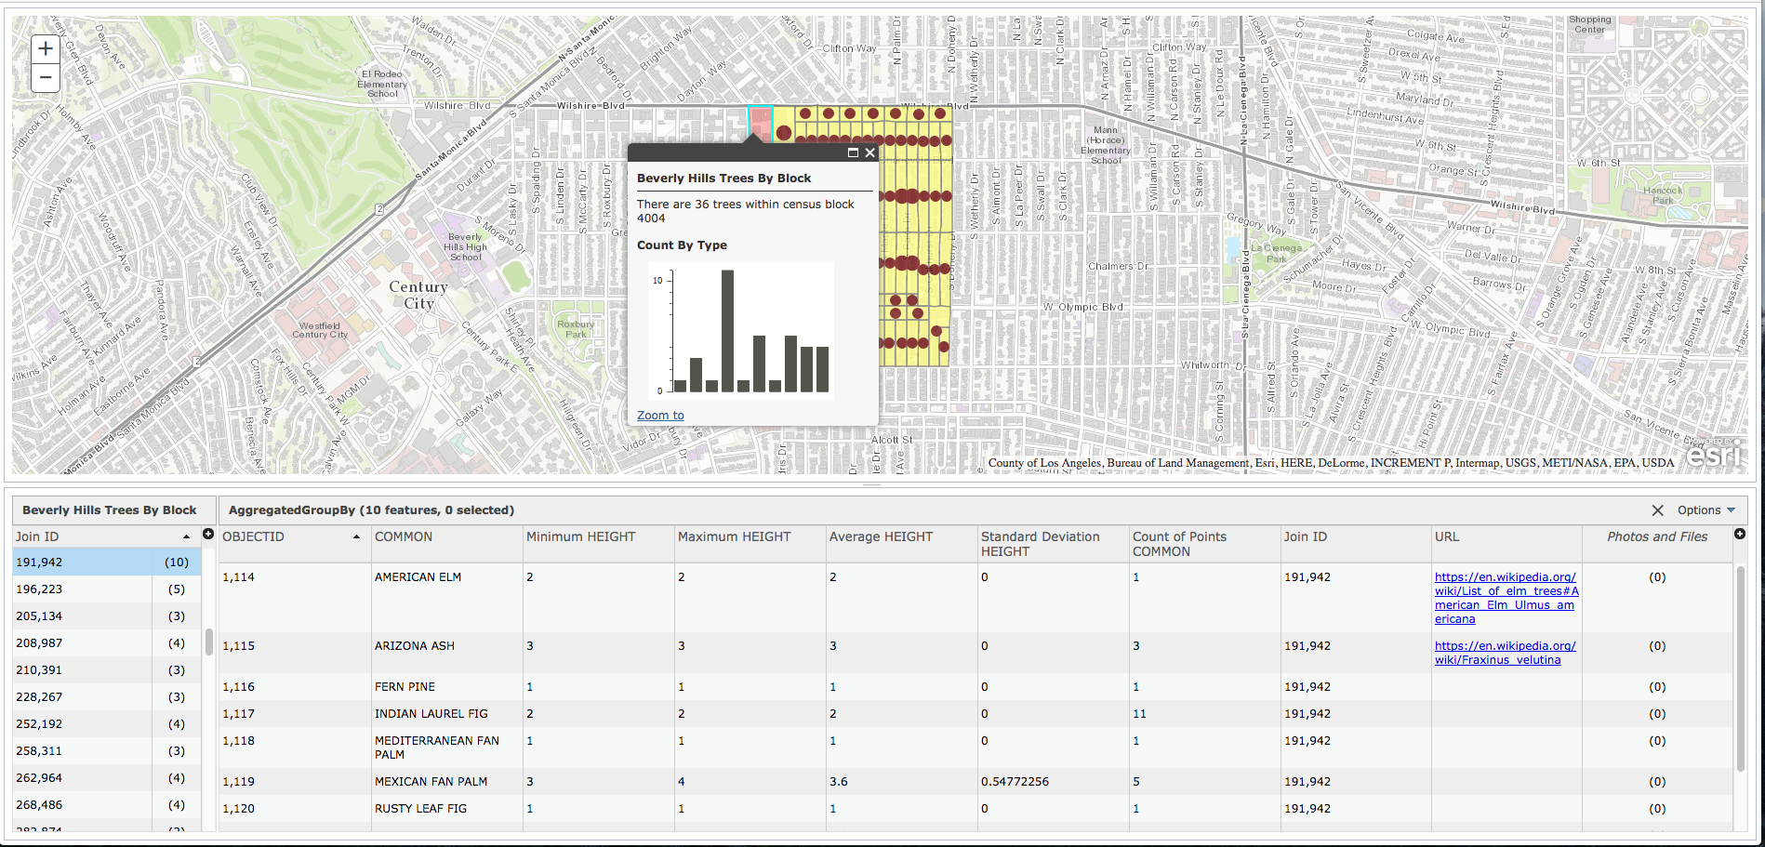The image size is (1765, 847).
Task: Select Join ID 196,223 in the list
Action: coord(84,589)
